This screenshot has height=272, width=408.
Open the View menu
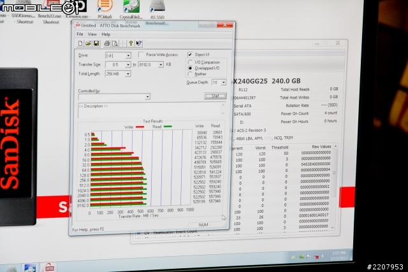tap(92, 34)
